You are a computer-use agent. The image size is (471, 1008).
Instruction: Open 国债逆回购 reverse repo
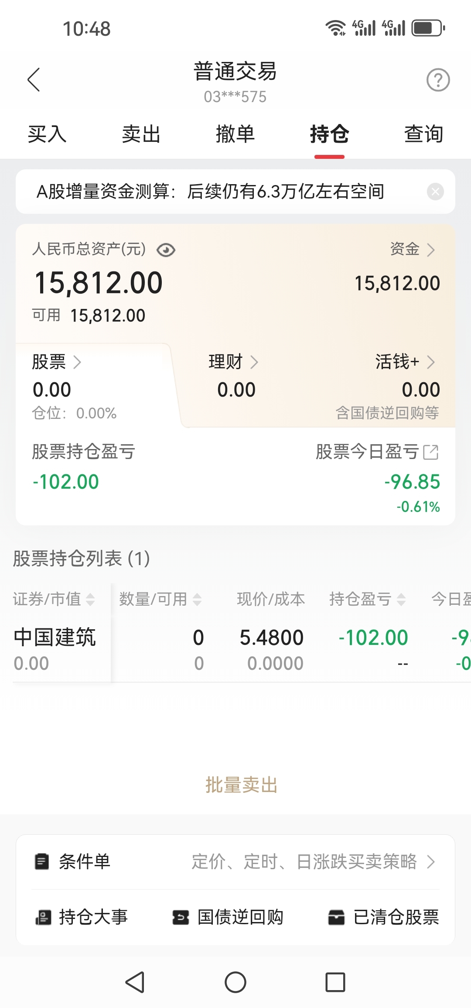coord(228,917)
